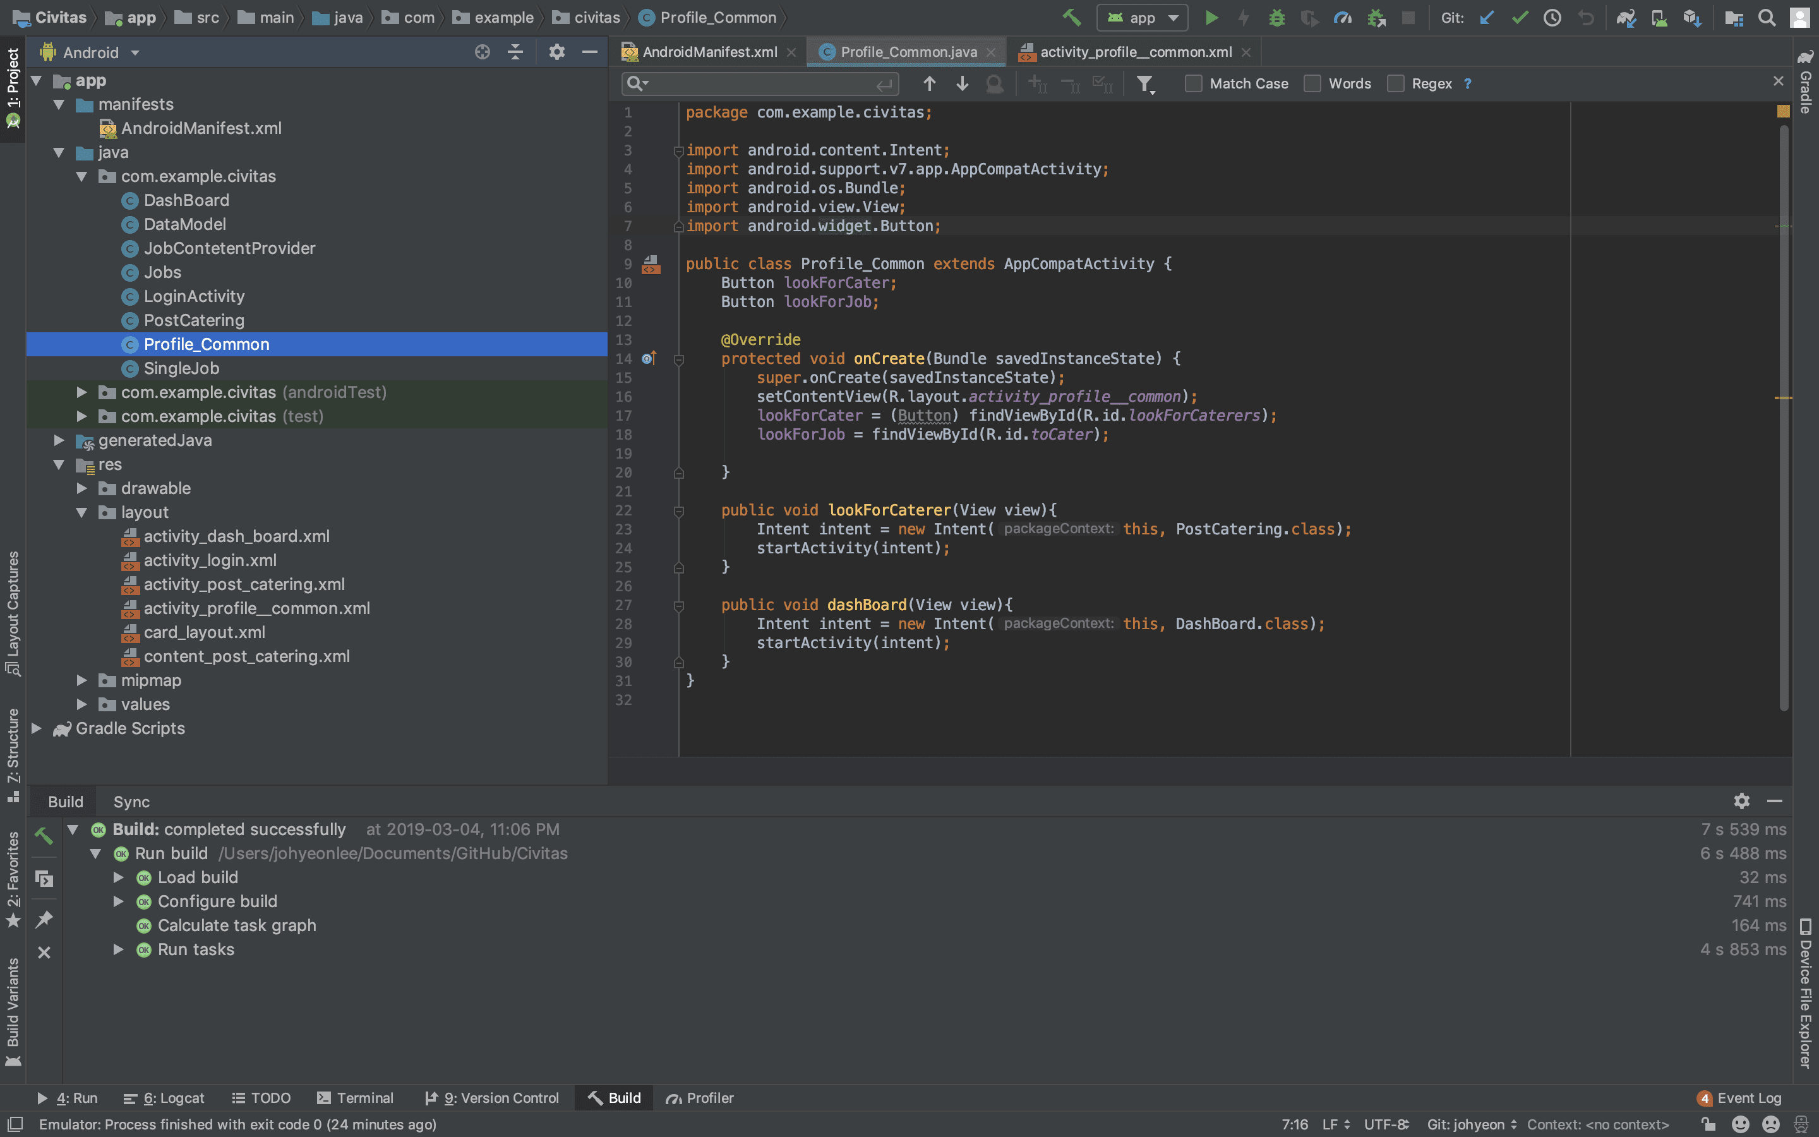Open the Event Log button
This screenshot has height=1137, width=1819.
[x=1739, y=1098]
